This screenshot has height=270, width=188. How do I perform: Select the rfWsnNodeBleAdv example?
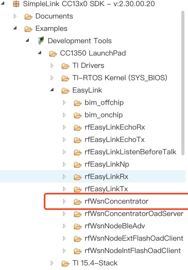[x=115, y=226]
